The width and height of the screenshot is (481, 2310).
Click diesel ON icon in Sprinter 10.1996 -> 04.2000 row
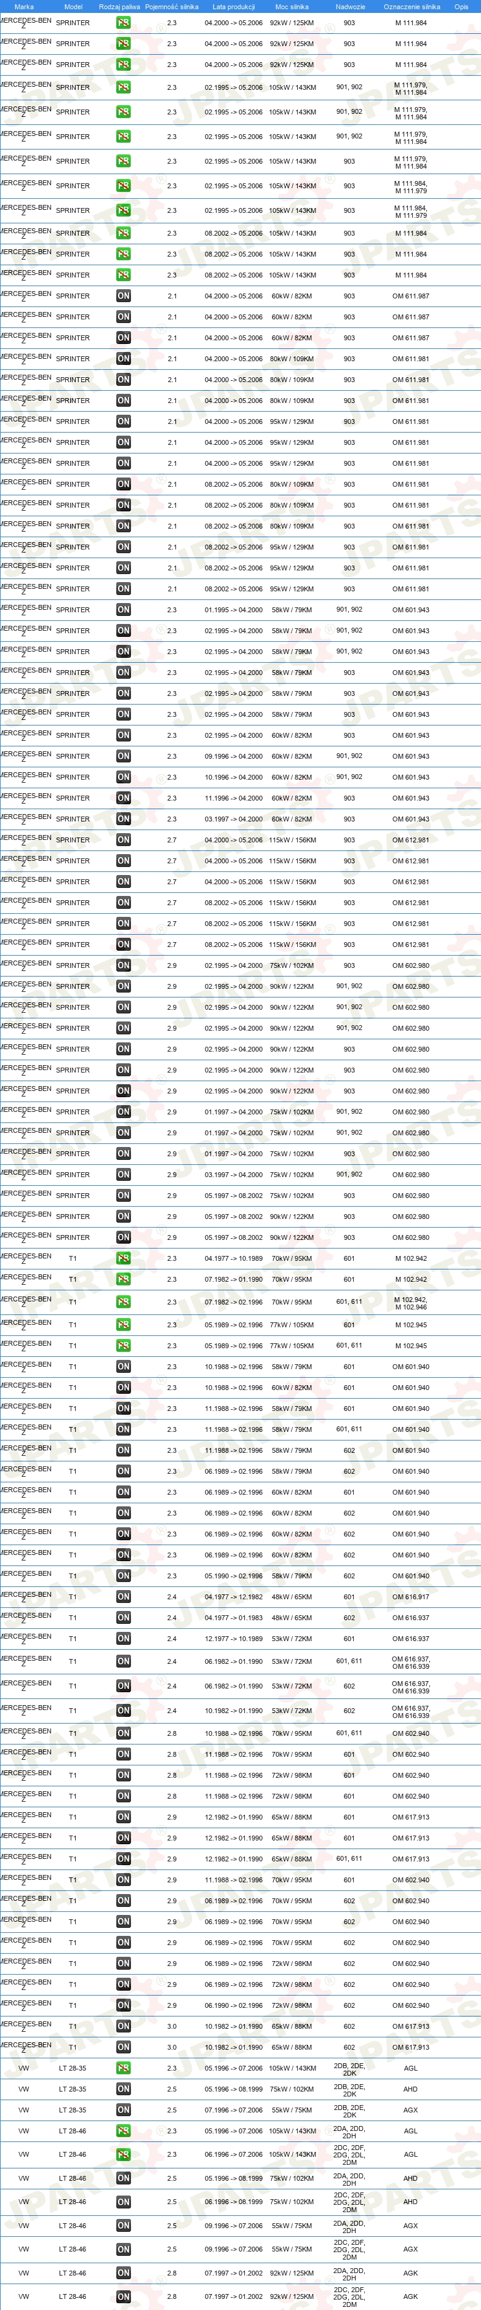pos(124,777)
